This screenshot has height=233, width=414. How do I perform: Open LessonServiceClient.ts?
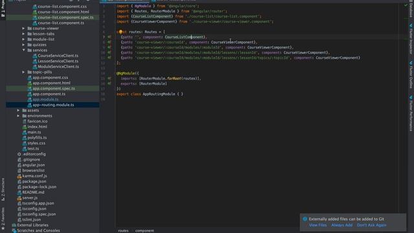[58, 61]
